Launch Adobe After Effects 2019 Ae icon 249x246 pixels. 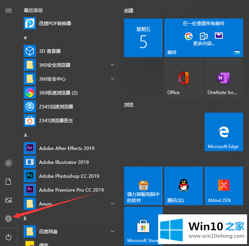(x=30, y=148)
